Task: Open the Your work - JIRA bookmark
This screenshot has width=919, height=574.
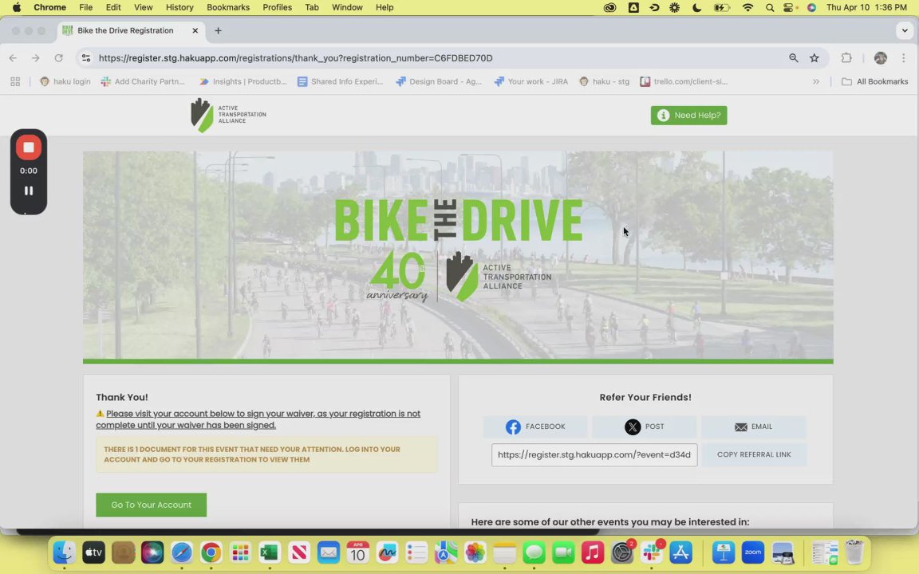Action: 531,81
